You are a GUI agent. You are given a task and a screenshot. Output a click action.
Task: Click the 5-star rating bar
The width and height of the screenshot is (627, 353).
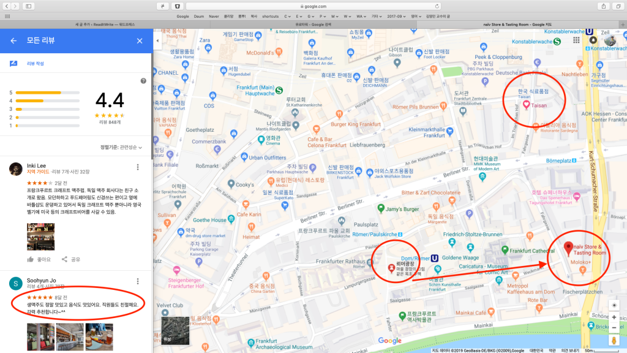pyautogui.click(x=48, y=93)
